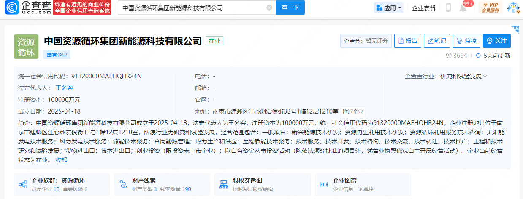Open the 企业图谱 card
This screenshot has height=199, width=523.
click(363, 185)
